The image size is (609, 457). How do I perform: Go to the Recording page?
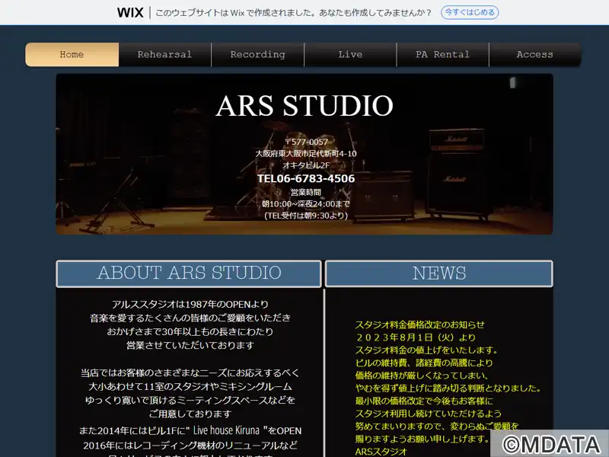[257, 55]
